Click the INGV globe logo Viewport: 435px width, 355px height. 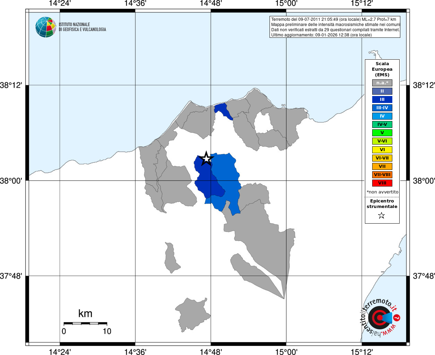(x=46, y=27)
